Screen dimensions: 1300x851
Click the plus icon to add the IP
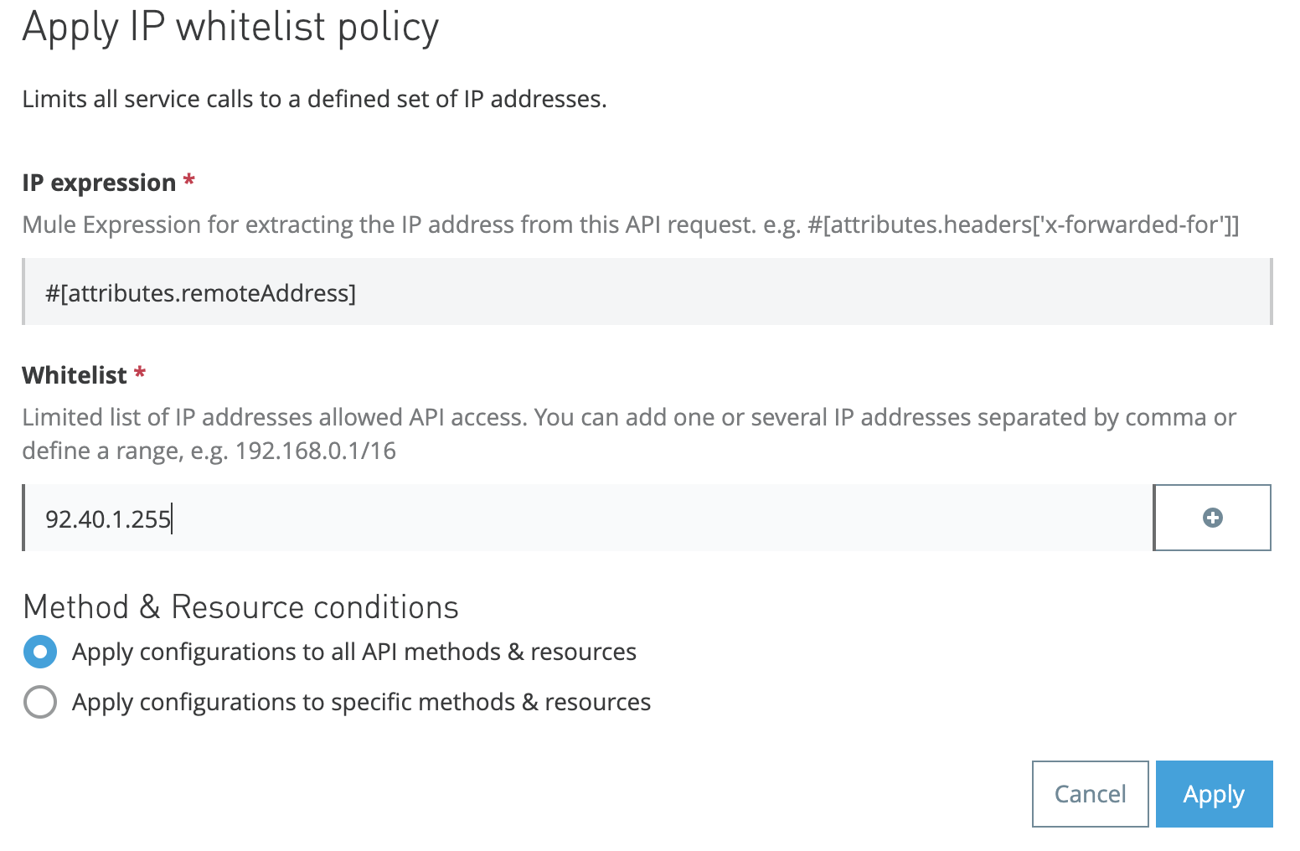(1212, 518)
